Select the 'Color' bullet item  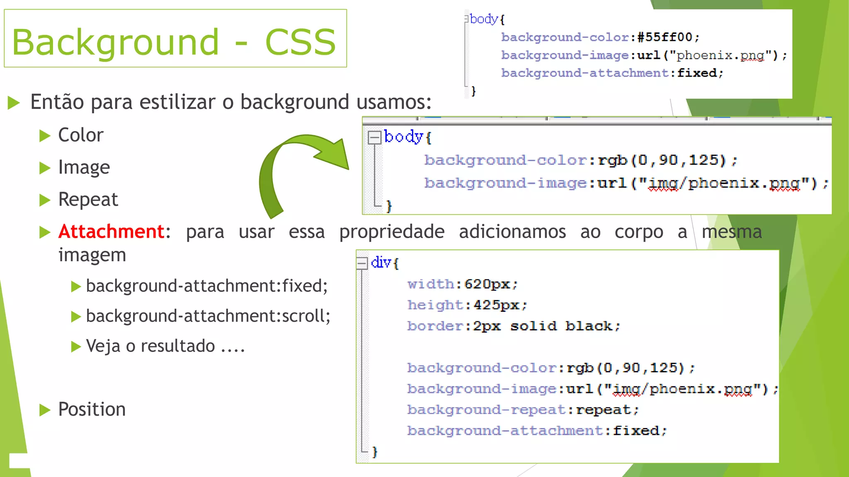point(80,135)
